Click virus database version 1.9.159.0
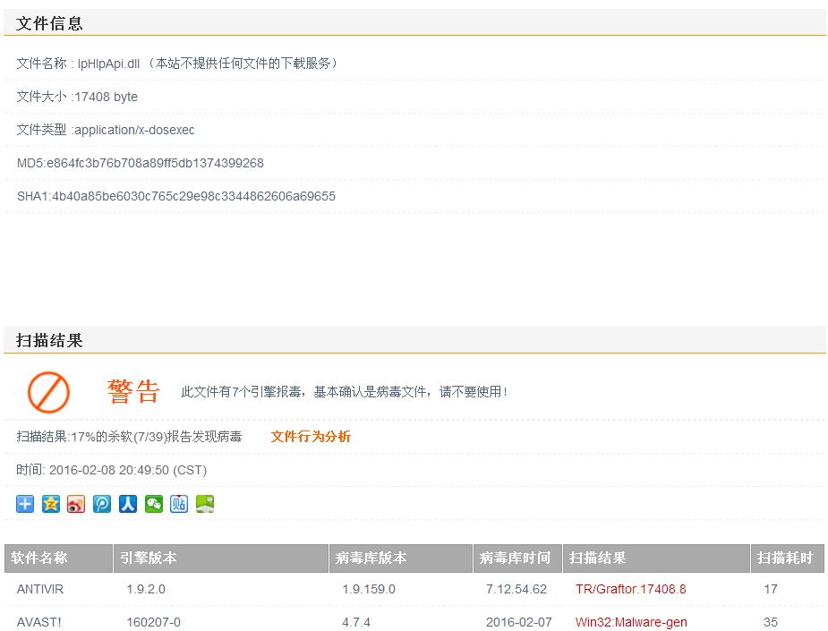828x631 pixels. [x=369, y=589]
